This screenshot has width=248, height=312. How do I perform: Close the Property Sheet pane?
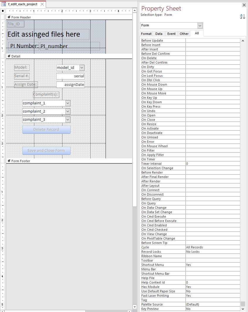pyautogui.click(x=244, y=5)
